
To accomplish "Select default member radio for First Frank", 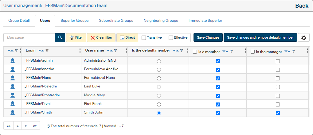I will click(x=159, y=104).
